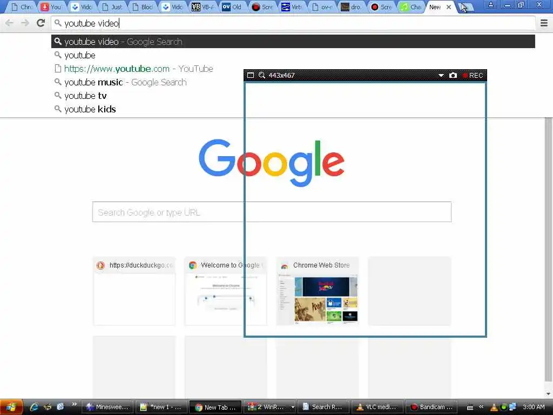The height and width of the screenshot is (415, 553).
Task: Open the 'Welcome to Google' thumbnail tile
Action: tap(226, 291)
